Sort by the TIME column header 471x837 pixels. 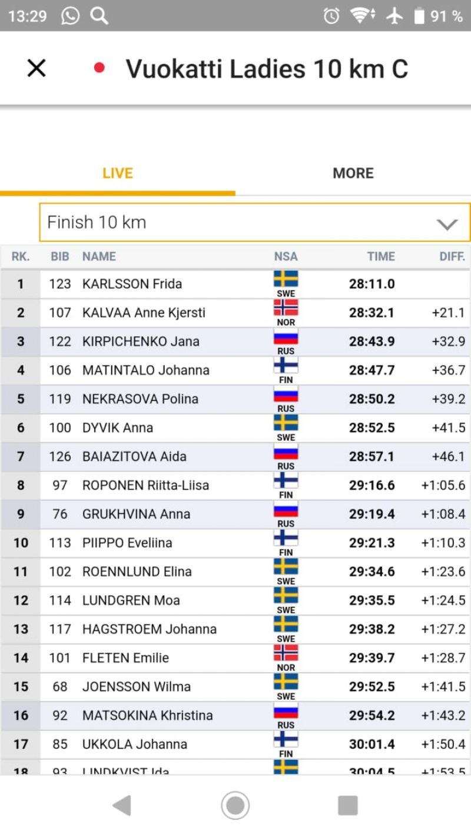click(381, 256)
